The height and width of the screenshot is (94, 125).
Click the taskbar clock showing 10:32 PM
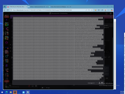122,92
